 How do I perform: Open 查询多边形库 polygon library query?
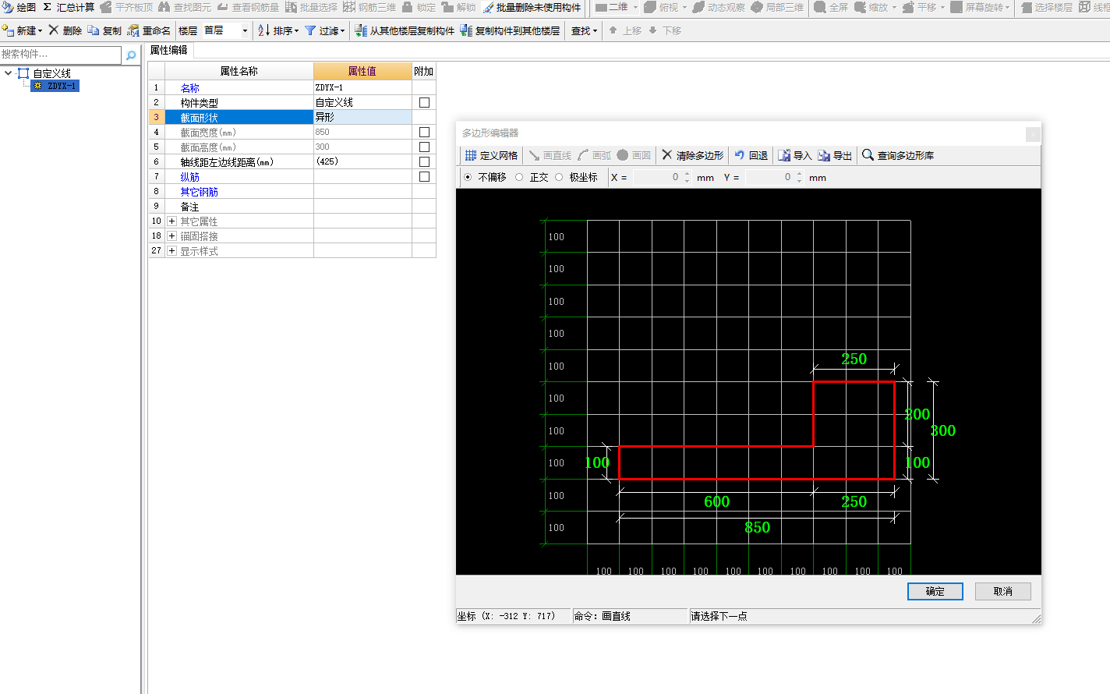898,155
